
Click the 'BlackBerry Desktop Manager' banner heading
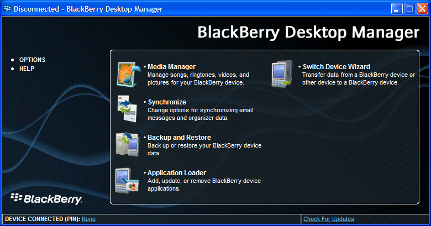(308, 33)
